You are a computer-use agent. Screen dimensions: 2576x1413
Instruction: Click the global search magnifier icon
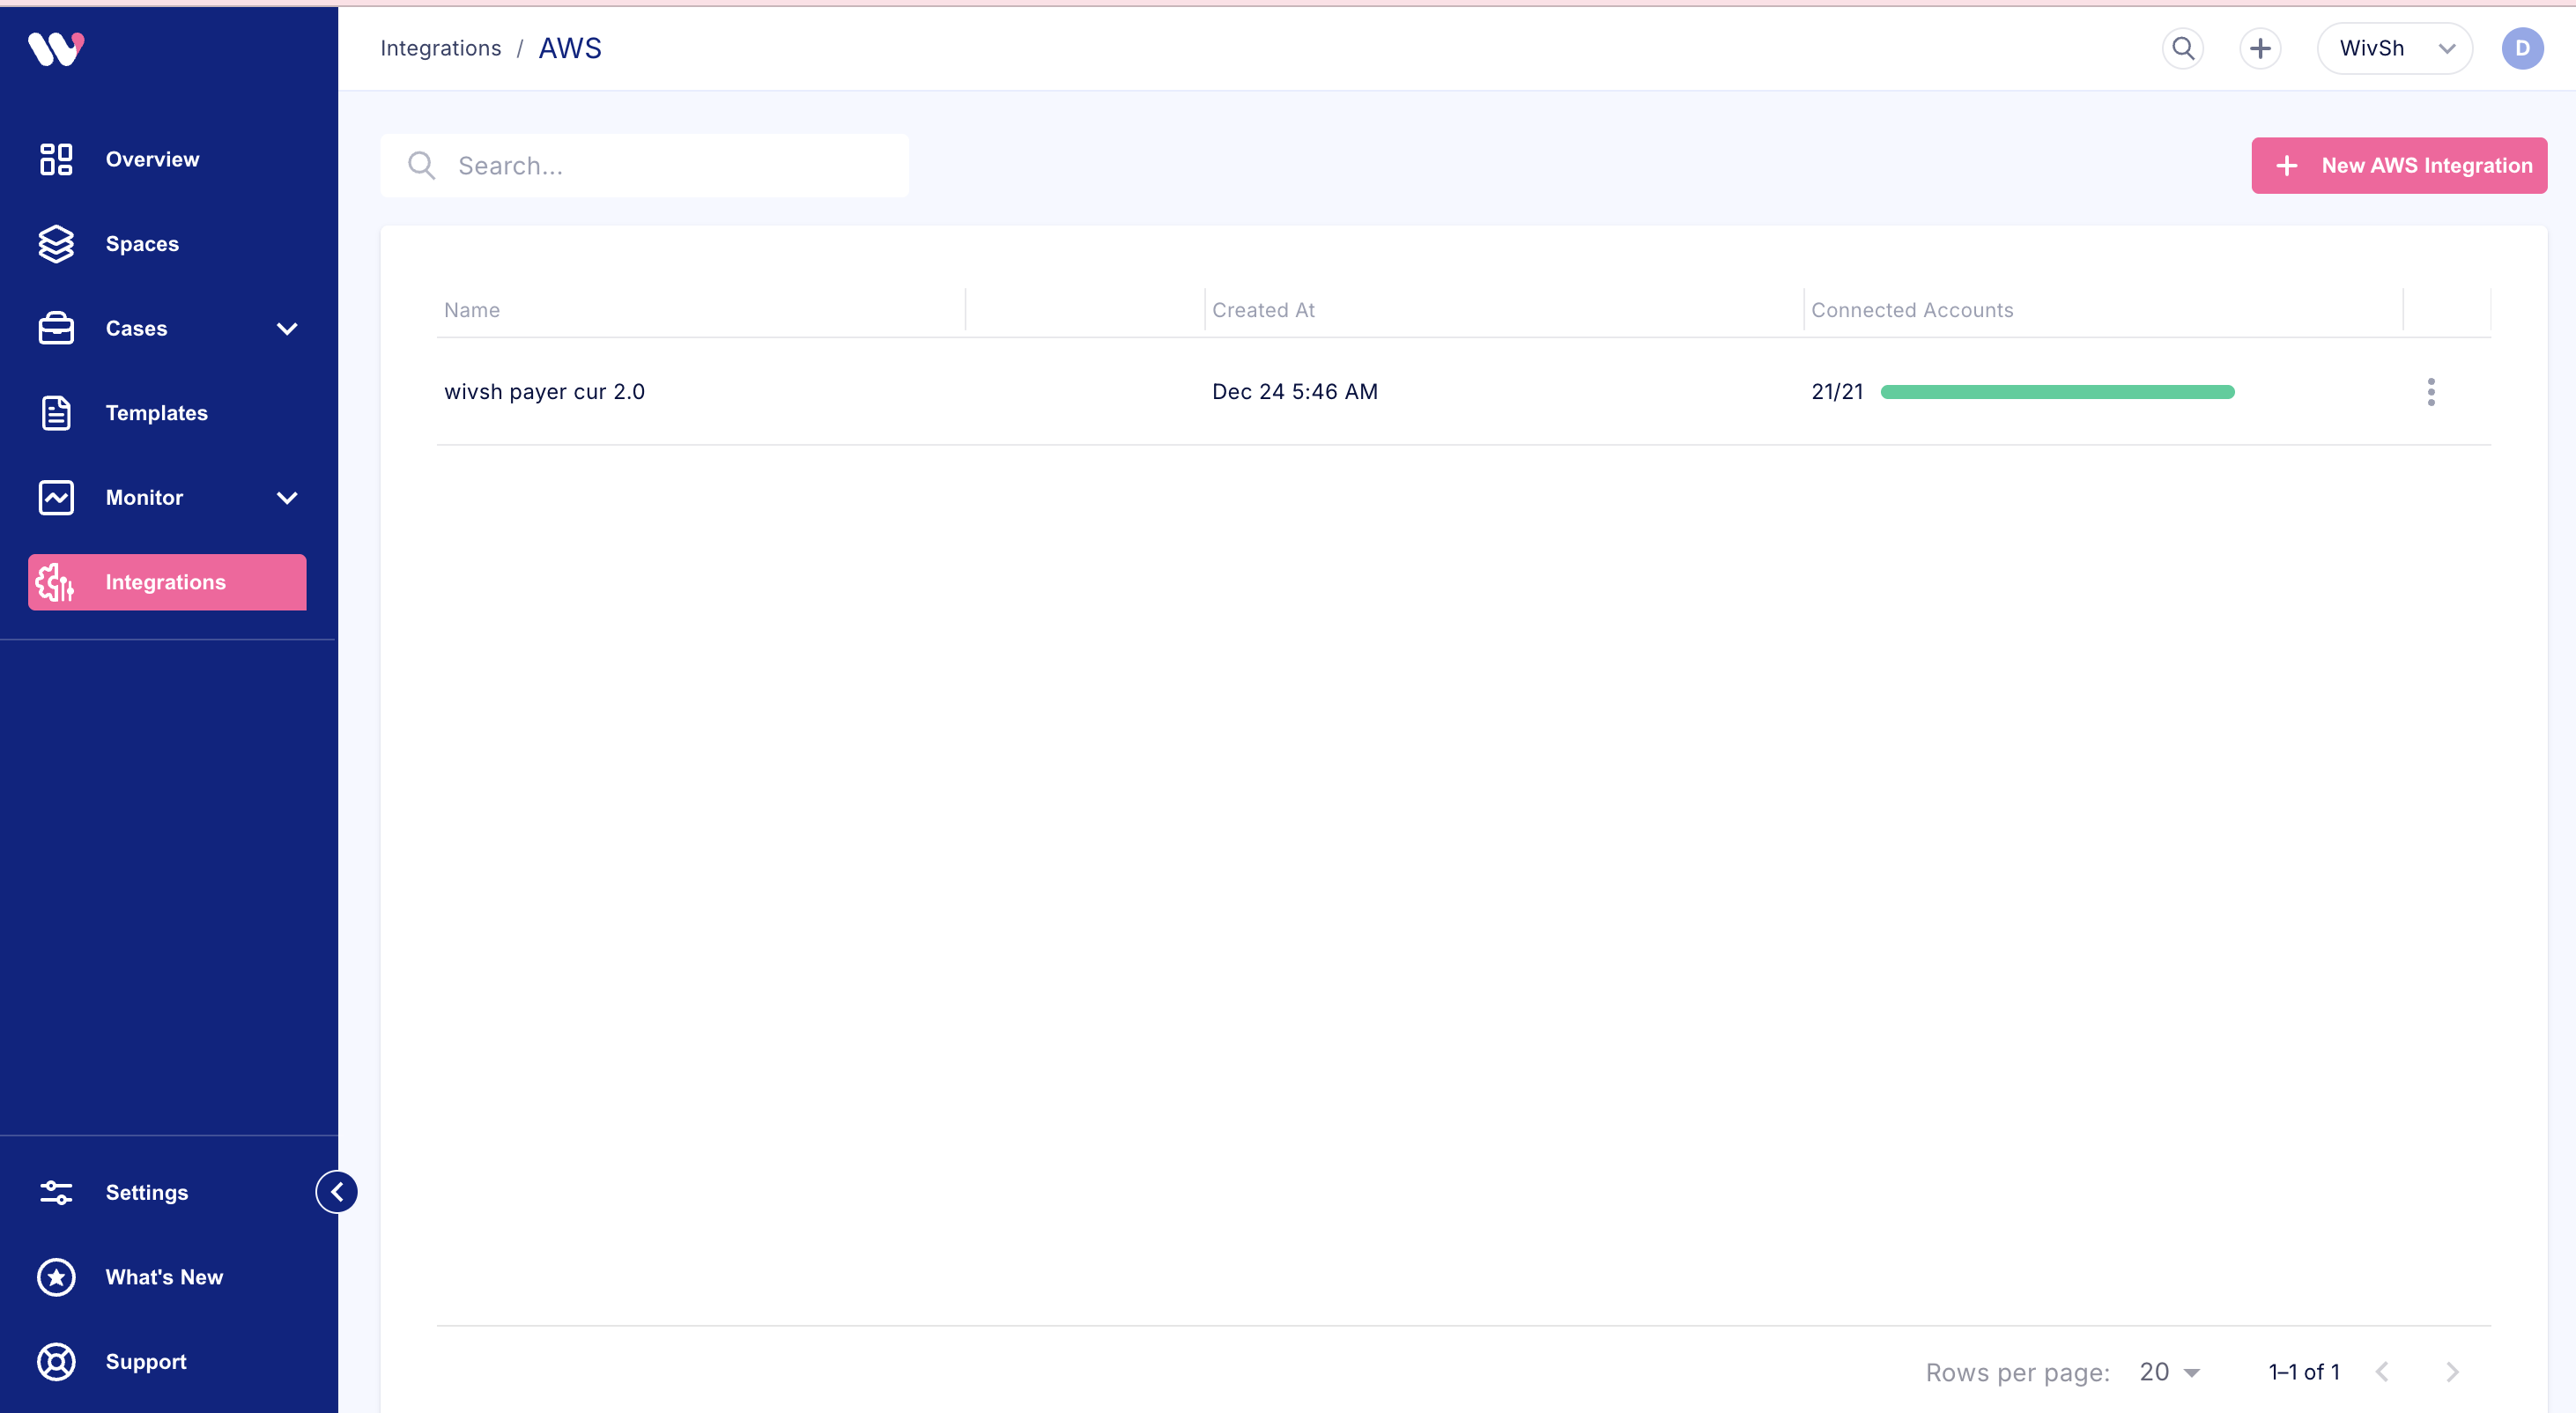coord(2183,48)
